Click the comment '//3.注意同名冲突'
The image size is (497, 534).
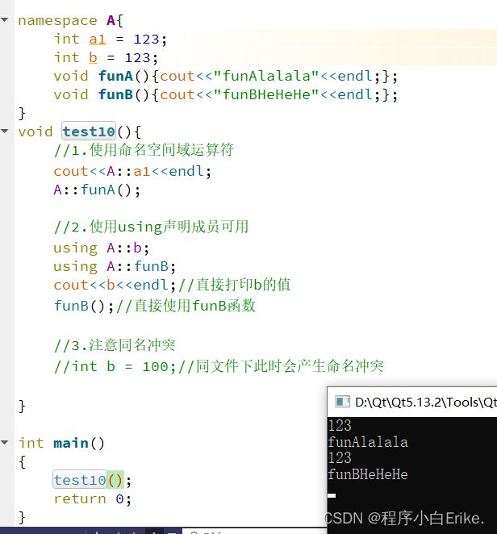coord(115,345)
